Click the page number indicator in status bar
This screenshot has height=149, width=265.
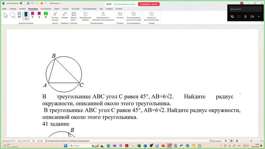[8, 141]
